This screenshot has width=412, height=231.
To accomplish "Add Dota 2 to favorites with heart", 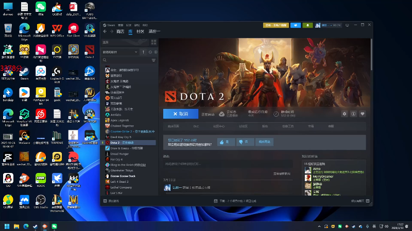I will pos(363,114).
